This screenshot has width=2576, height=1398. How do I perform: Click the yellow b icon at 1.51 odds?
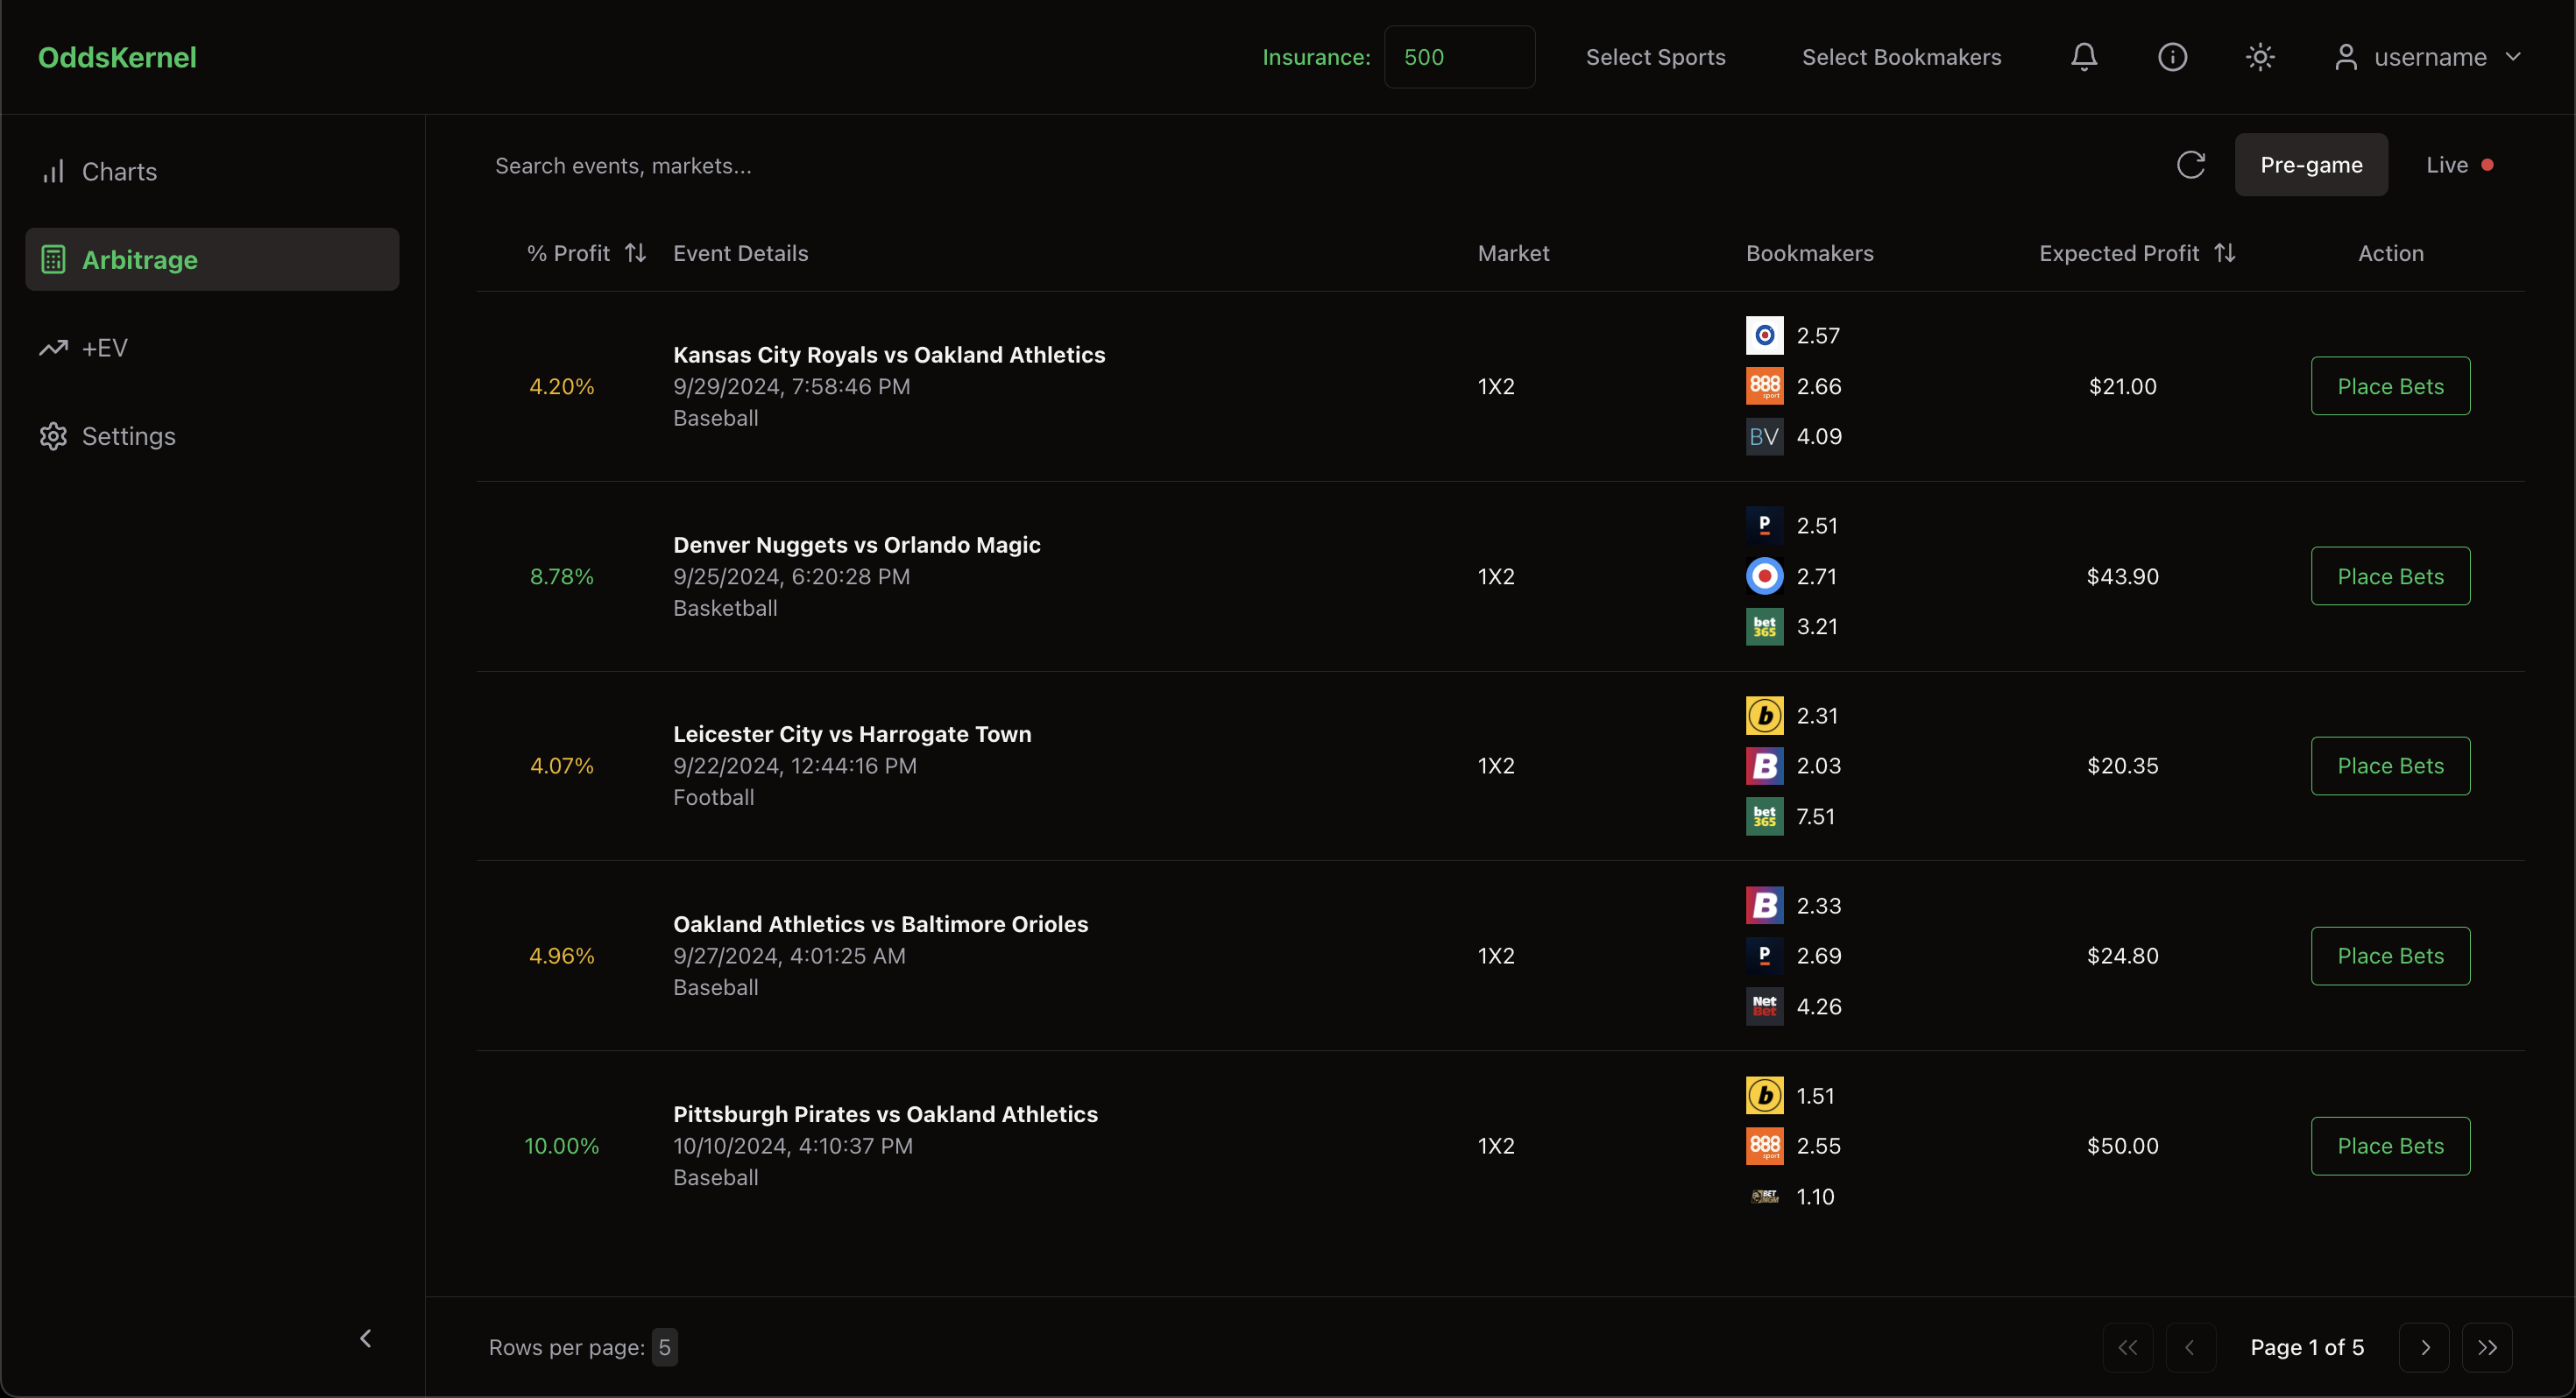point(1764,1096)
